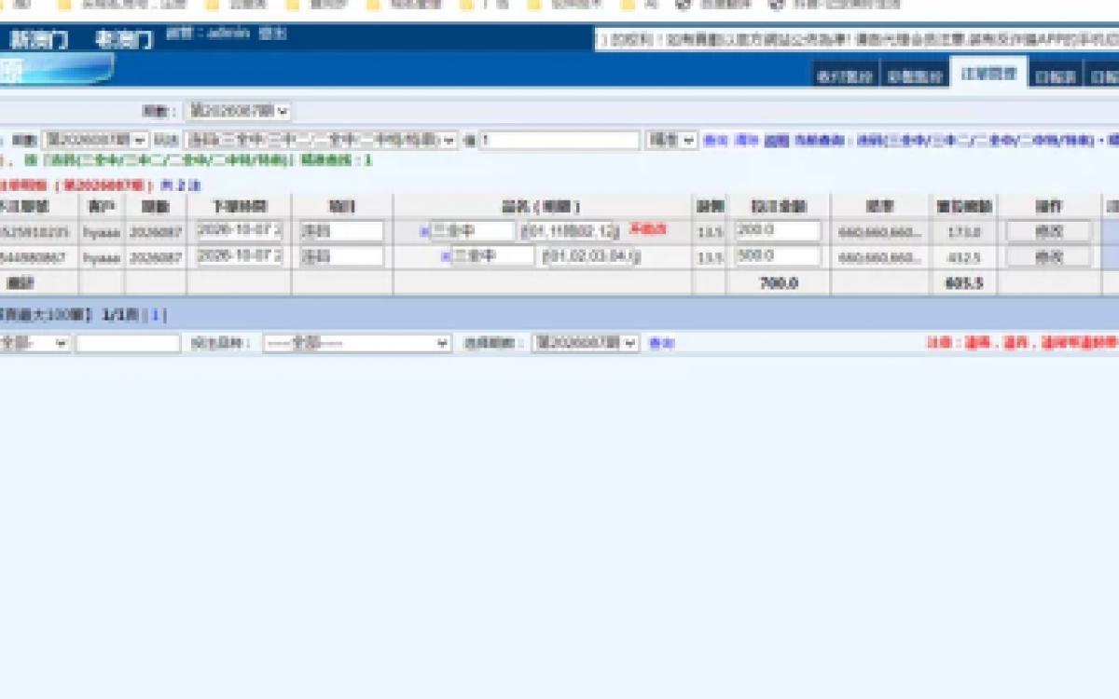This screenshot has height=699, width=1119.
Task: Click the empty text field beside the bottom 全部 dropdown
Action: [128, 343]
